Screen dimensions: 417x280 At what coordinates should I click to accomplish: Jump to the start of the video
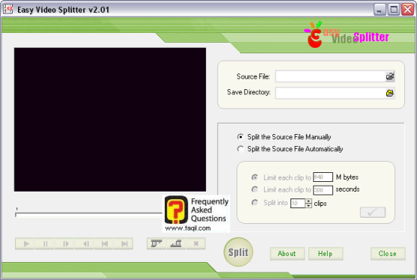[x=104, y=243]
